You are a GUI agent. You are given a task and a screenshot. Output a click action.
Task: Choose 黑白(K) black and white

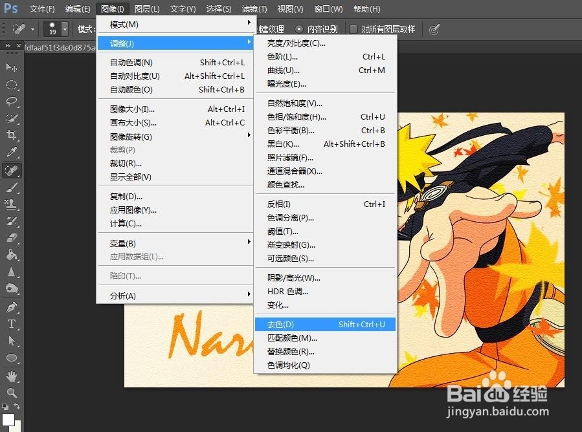pyautogui.click(x=325, y=144)
